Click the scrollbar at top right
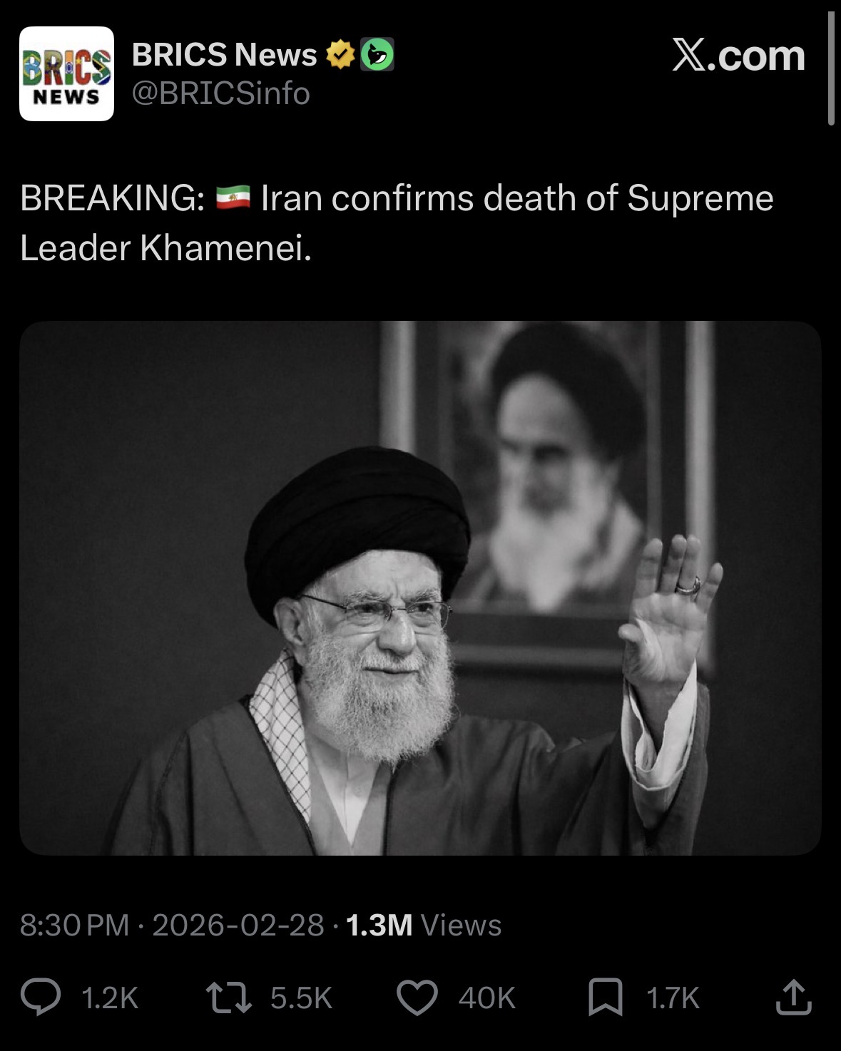The height and width of the screenshot is (1051, 841). coord(831,68)
